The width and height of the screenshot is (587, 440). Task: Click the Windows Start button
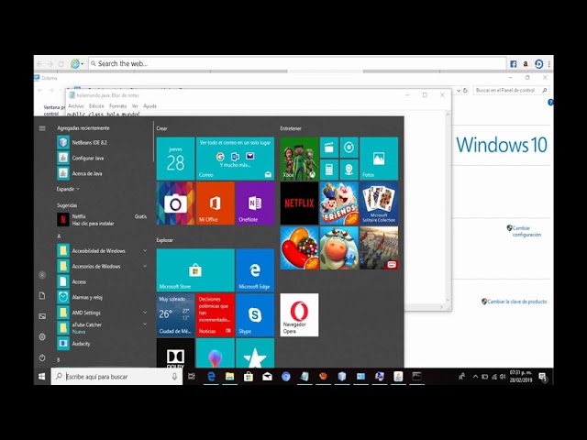click(x=42, y=377)
